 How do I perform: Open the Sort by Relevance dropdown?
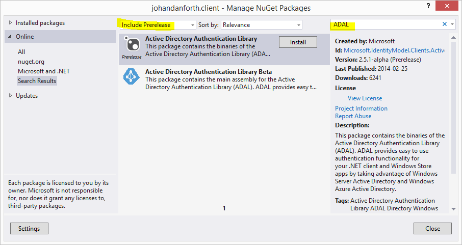click(x=262, y=25)
